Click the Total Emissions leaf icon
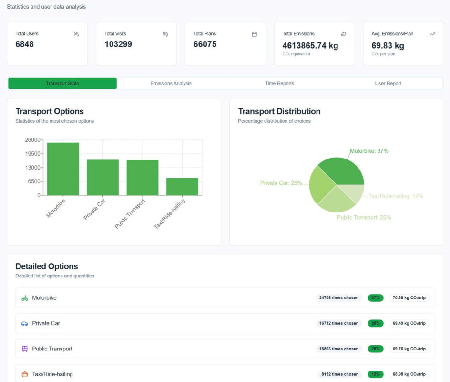 343,34
